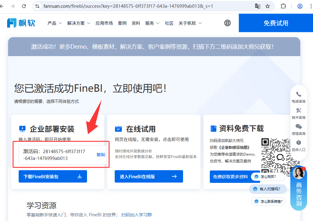
Task: Click the FanRuan logo
Action: (21, 23)
